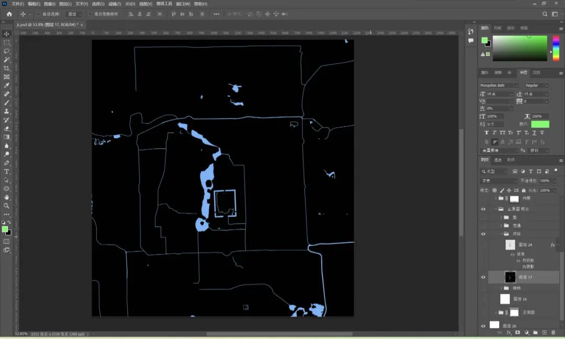The width and height of the screenshot is (565, 339).
Task: Select the Zoom tool
Action: [x=6, y=206]
